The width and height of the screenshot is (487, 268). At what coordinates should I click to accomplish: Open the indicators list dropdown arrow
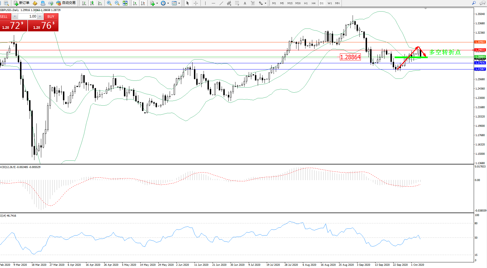[x=157, y=3]
